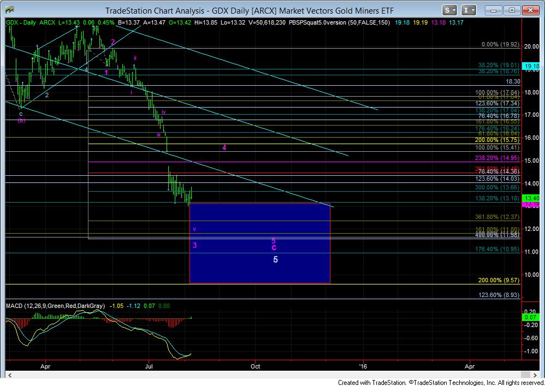Click the green 13.40 last-price marker on the axis
Viewport: 545px width, 386px height.
(532, 198)
